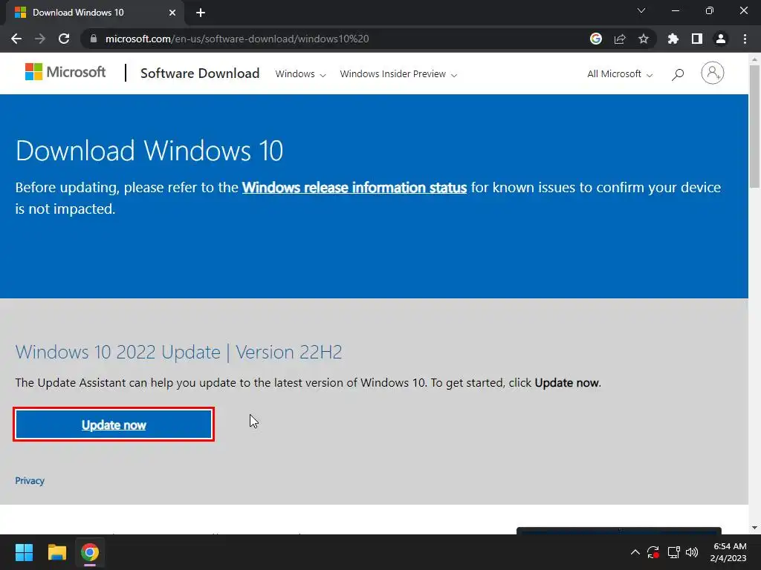Open the volume speaker tray icon
761x570 pixels.
click(692, 552)
